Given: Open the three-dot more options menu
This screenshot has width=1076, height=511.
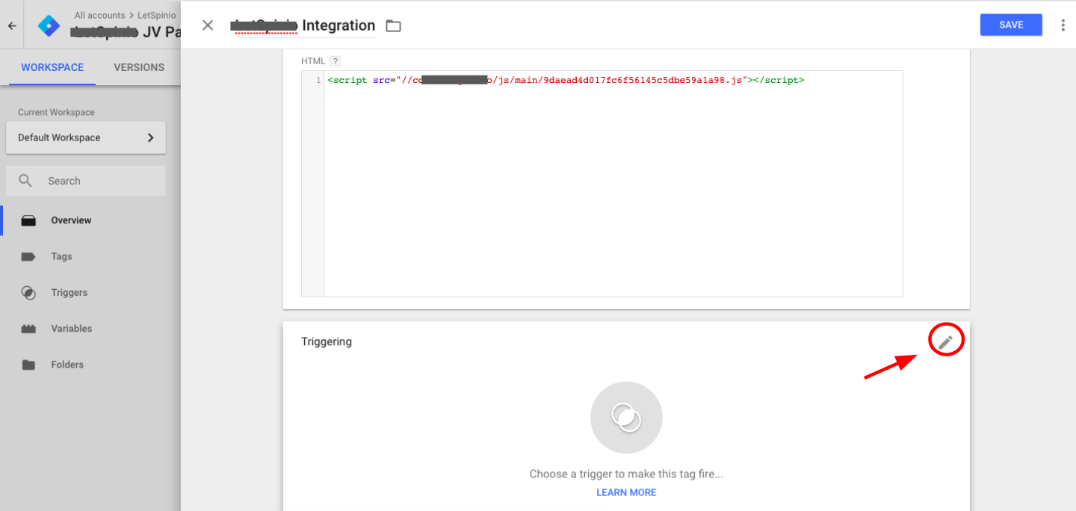Looking at the screenshot, I should [1063, 25].
